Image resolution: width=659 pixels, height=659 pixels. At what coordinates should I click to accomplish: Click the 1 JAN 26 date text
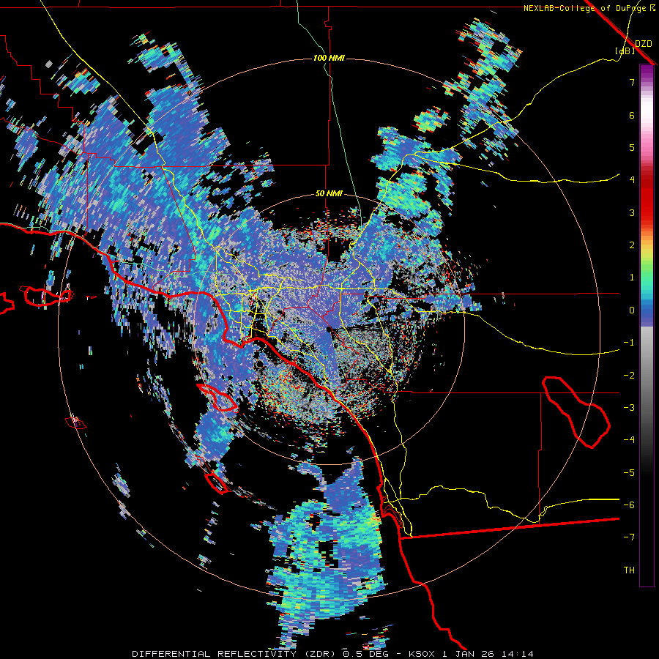(x=468, y=654)
